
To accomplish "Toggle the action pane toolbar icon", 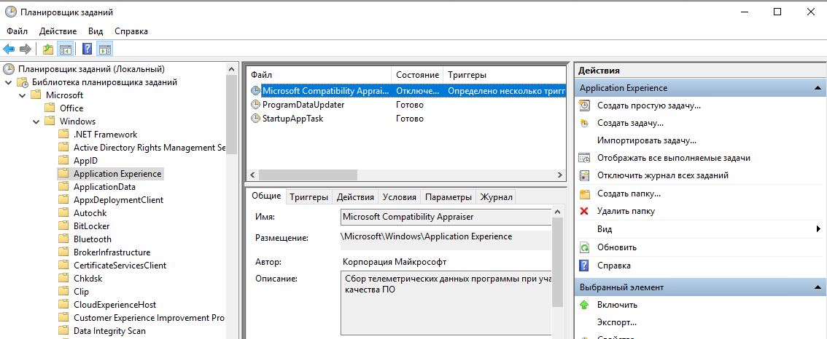I will pos(104,49).
